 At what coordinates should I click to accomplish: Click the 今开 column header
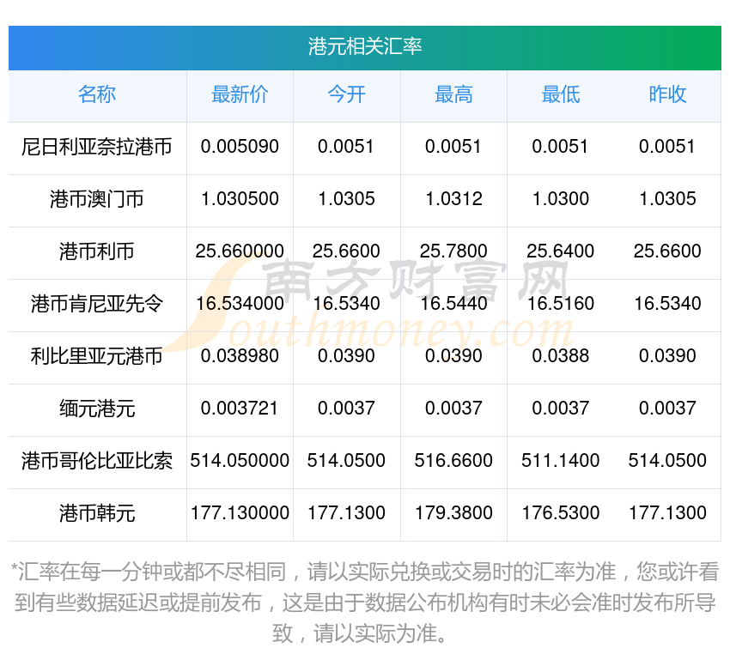point(346,94)
